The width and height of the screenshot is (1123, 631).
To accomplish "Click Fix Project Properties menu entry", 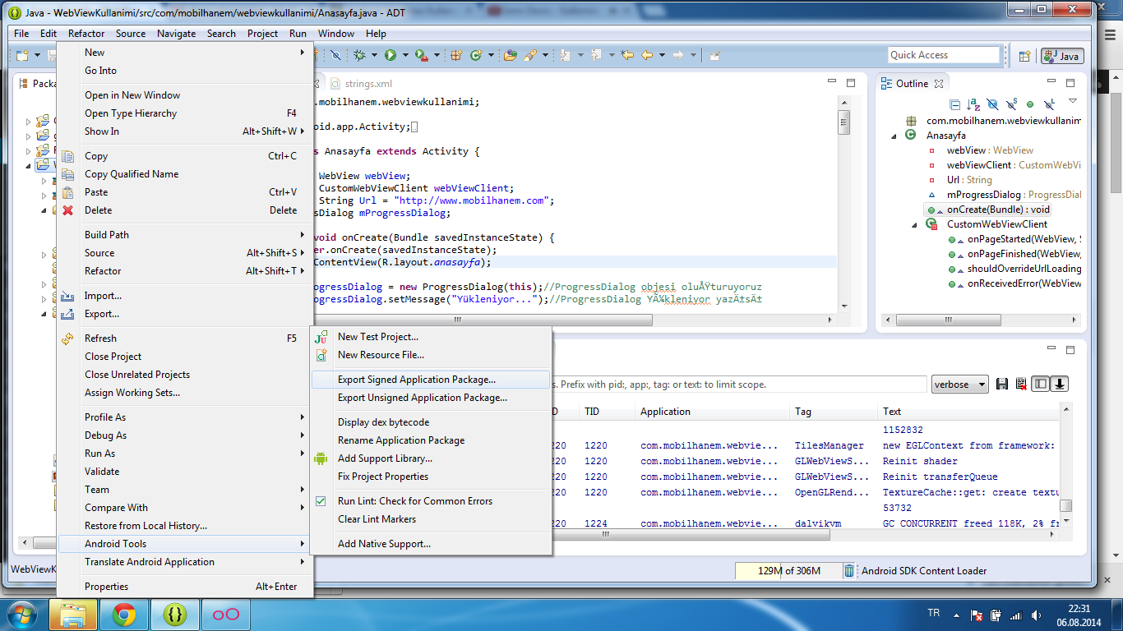I will tap(431, 477).
